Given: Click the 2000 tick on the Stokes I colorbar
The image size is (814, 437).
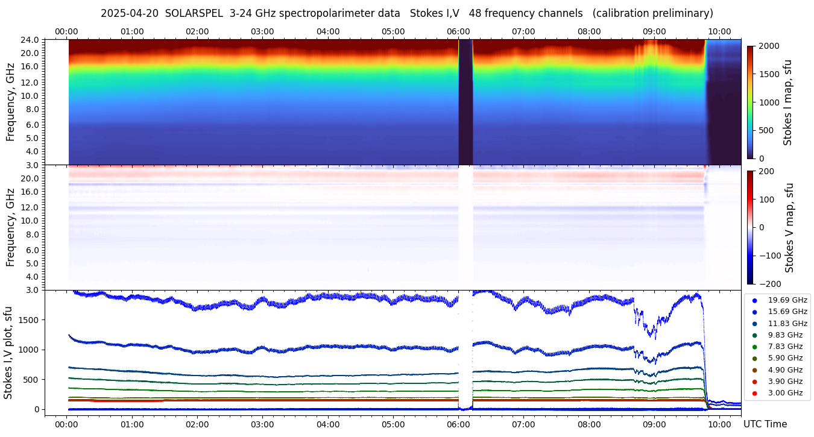Looking at the screenshot, I should tap(768, 46).
